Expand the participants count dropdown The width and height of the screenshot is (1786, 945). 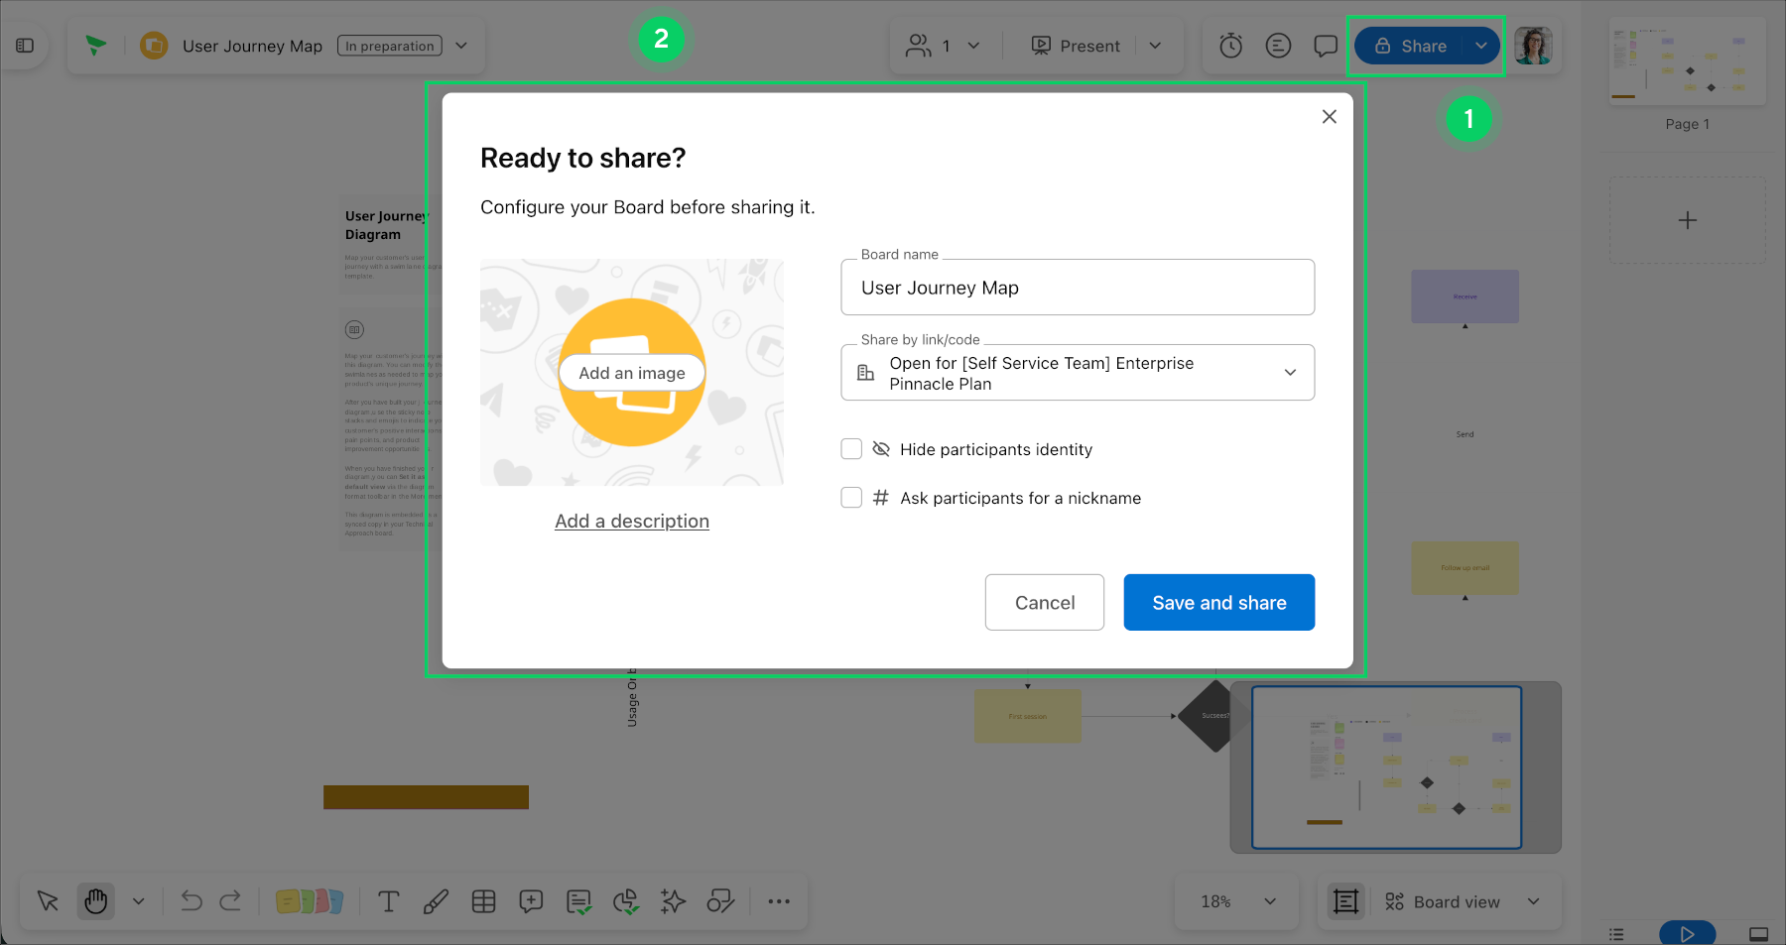coord(973,46)
